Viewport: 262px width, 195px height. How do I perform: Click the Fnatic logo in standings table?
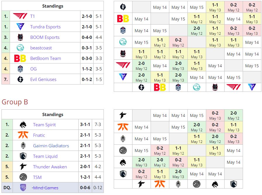coord(23,135)
